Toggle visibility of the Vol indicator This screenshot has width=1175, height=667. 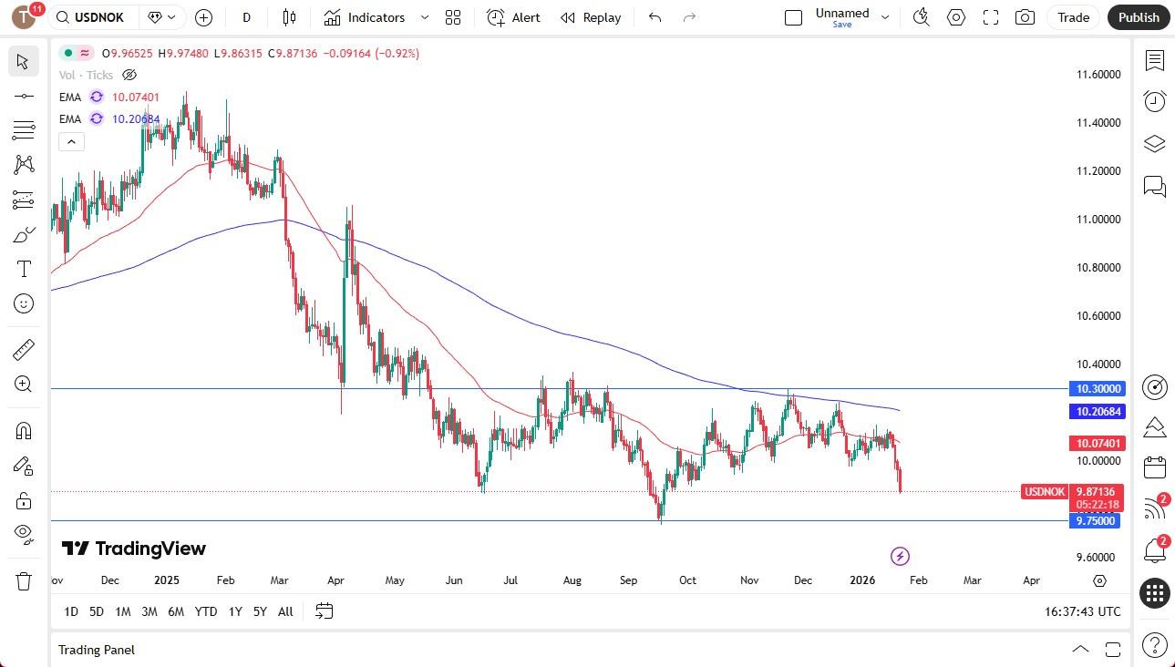coord(129,75)
